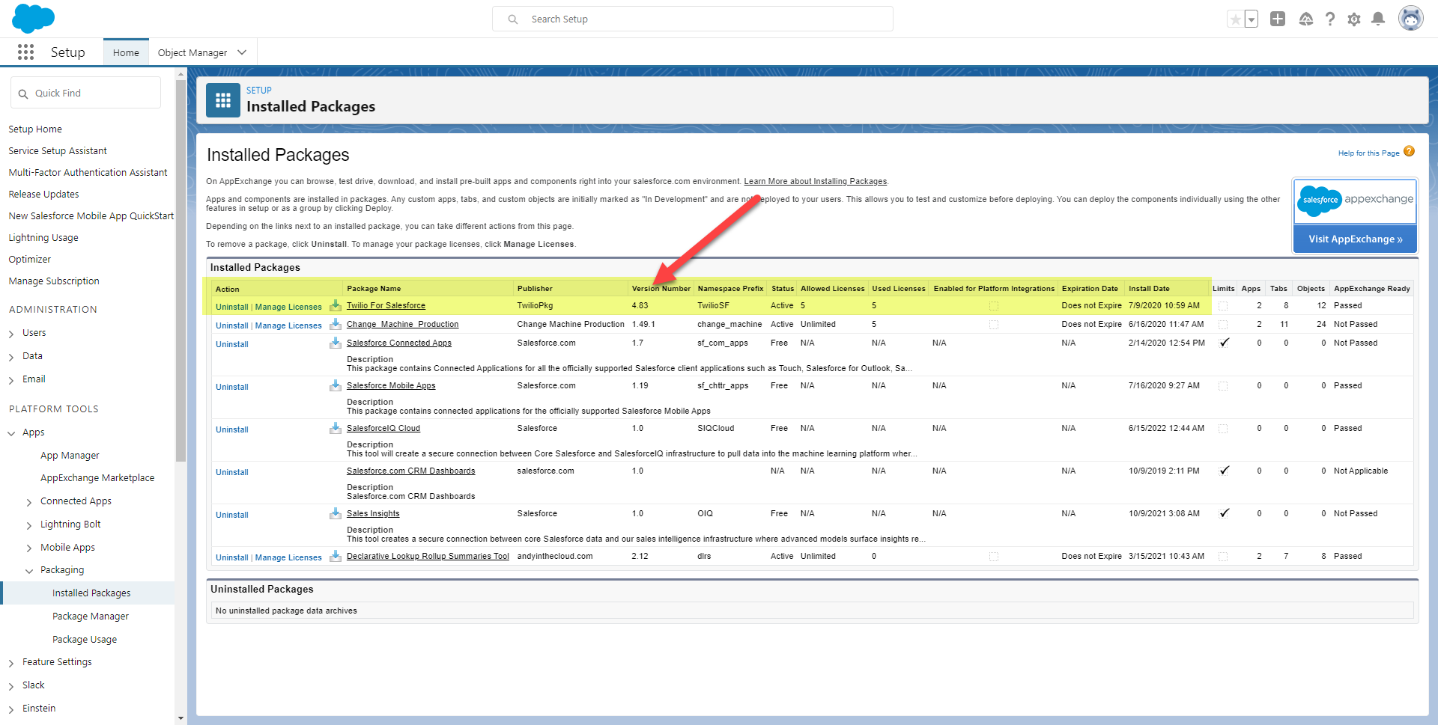The image size is (1438, 725).
Task: Toggle Platform Integrations checkbox for Declarative Lookup Rollup row
Action: click(x=994, y=557)
